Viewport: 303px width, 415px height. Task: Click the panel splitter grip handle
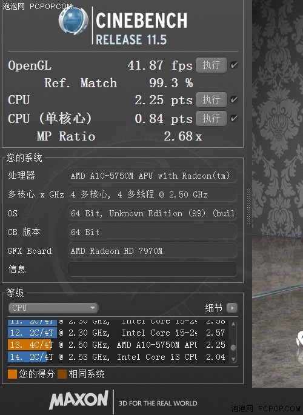click(x=248, y=207)
